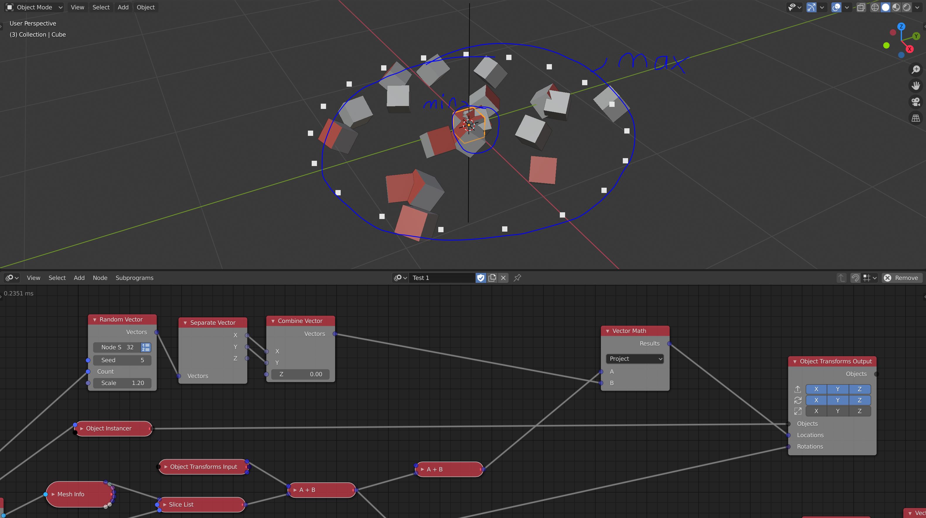The height and width of the screenshot is (518, 926).
Task: Click Node Seed 32 field
Action: [117, 347]
